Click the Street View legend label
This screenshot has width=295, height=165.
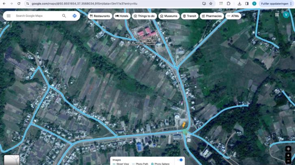point(123,164)
